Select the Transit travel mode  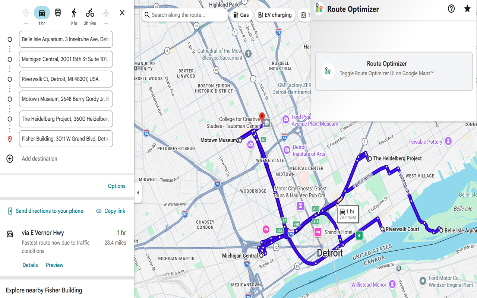pos(58,13)
